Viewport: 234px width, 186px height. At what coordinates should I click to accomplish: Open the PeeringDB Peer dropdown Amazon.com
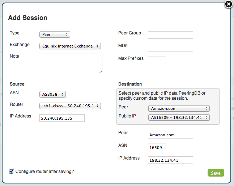pos(179,108)
